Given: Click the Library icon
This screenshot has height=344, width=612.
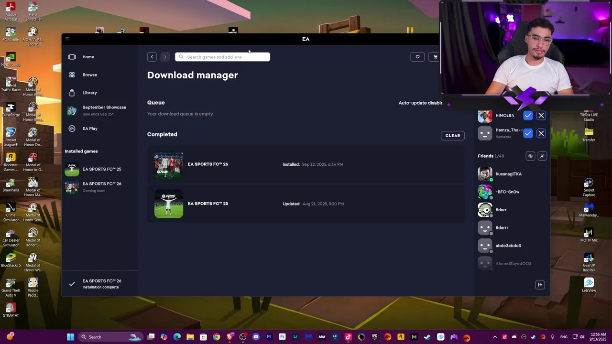Looking at the screenshot, I should click(72, 93).
